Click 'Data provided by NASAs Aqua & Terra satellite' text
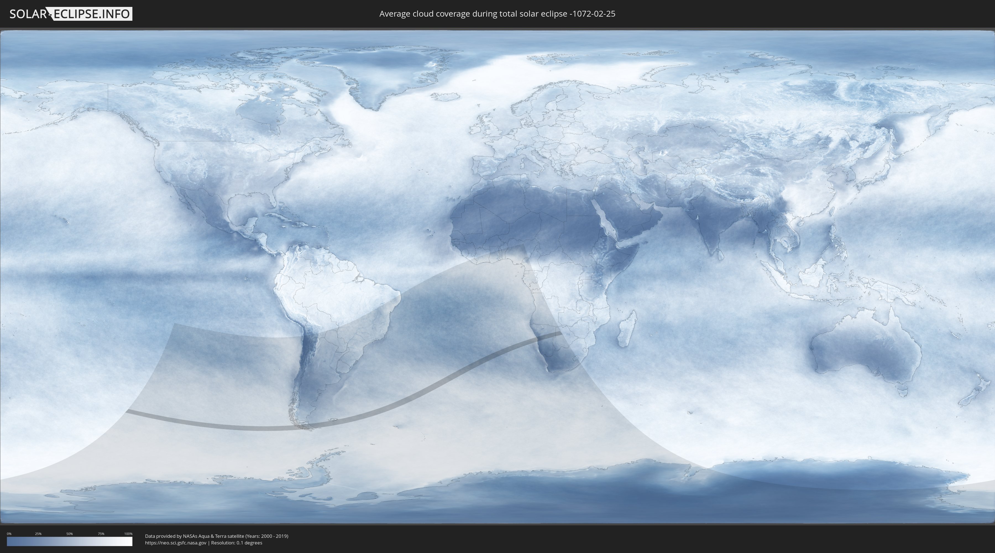995x553 pixels. coord(195,536)
